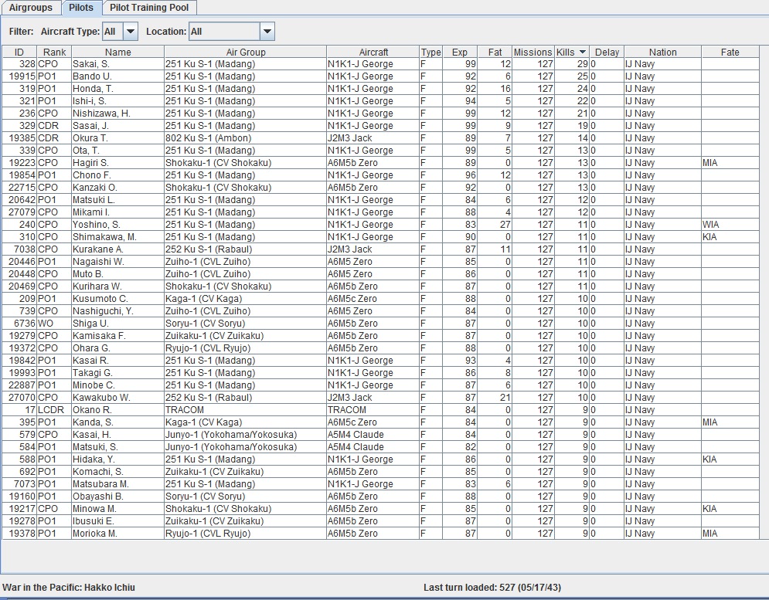Click War in the Pacific: Hakko Ichiu status

point(69,587)
